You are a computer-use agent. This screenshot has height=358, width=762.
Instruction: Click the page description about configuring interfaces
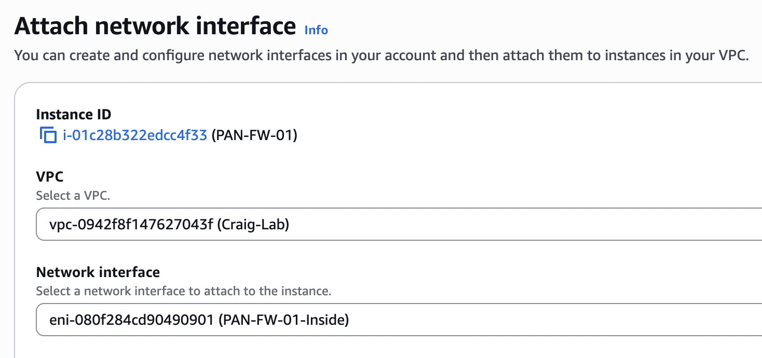[x=382, y=56]
